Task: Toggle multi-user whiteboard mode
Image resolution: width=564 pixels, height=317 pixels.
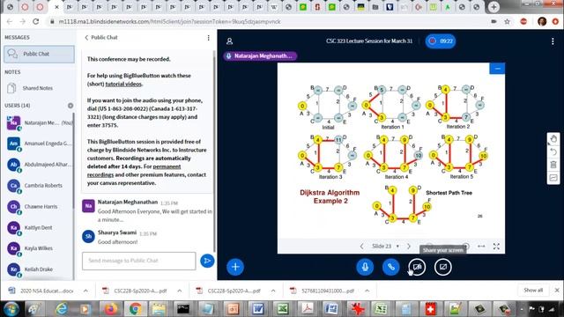Action: point(553,178)
